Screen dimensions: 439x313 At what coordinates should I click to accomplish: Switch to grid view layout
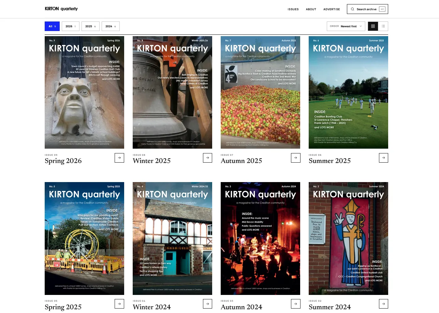point(373,26)
